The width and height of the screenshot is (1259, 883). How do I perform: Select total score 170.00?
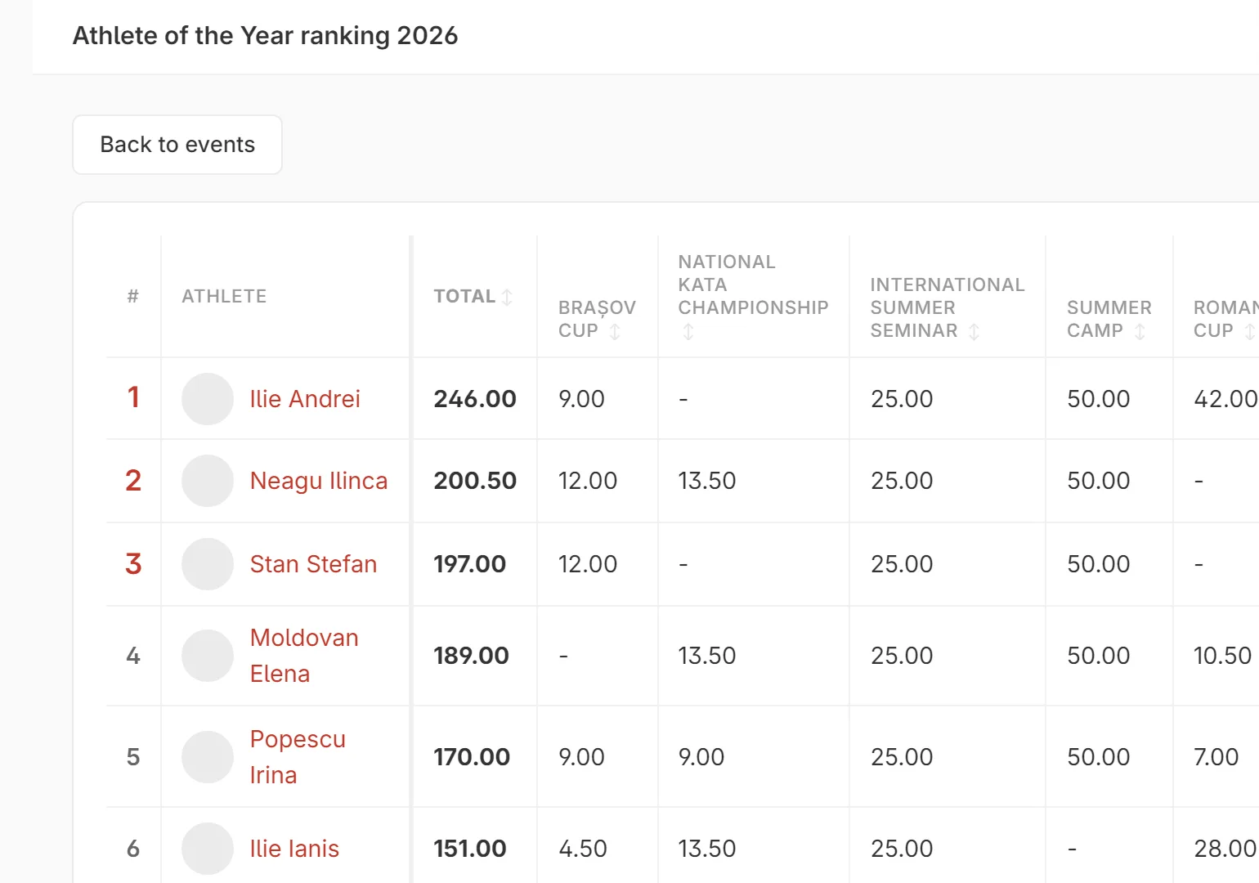(x=472, y=757)
